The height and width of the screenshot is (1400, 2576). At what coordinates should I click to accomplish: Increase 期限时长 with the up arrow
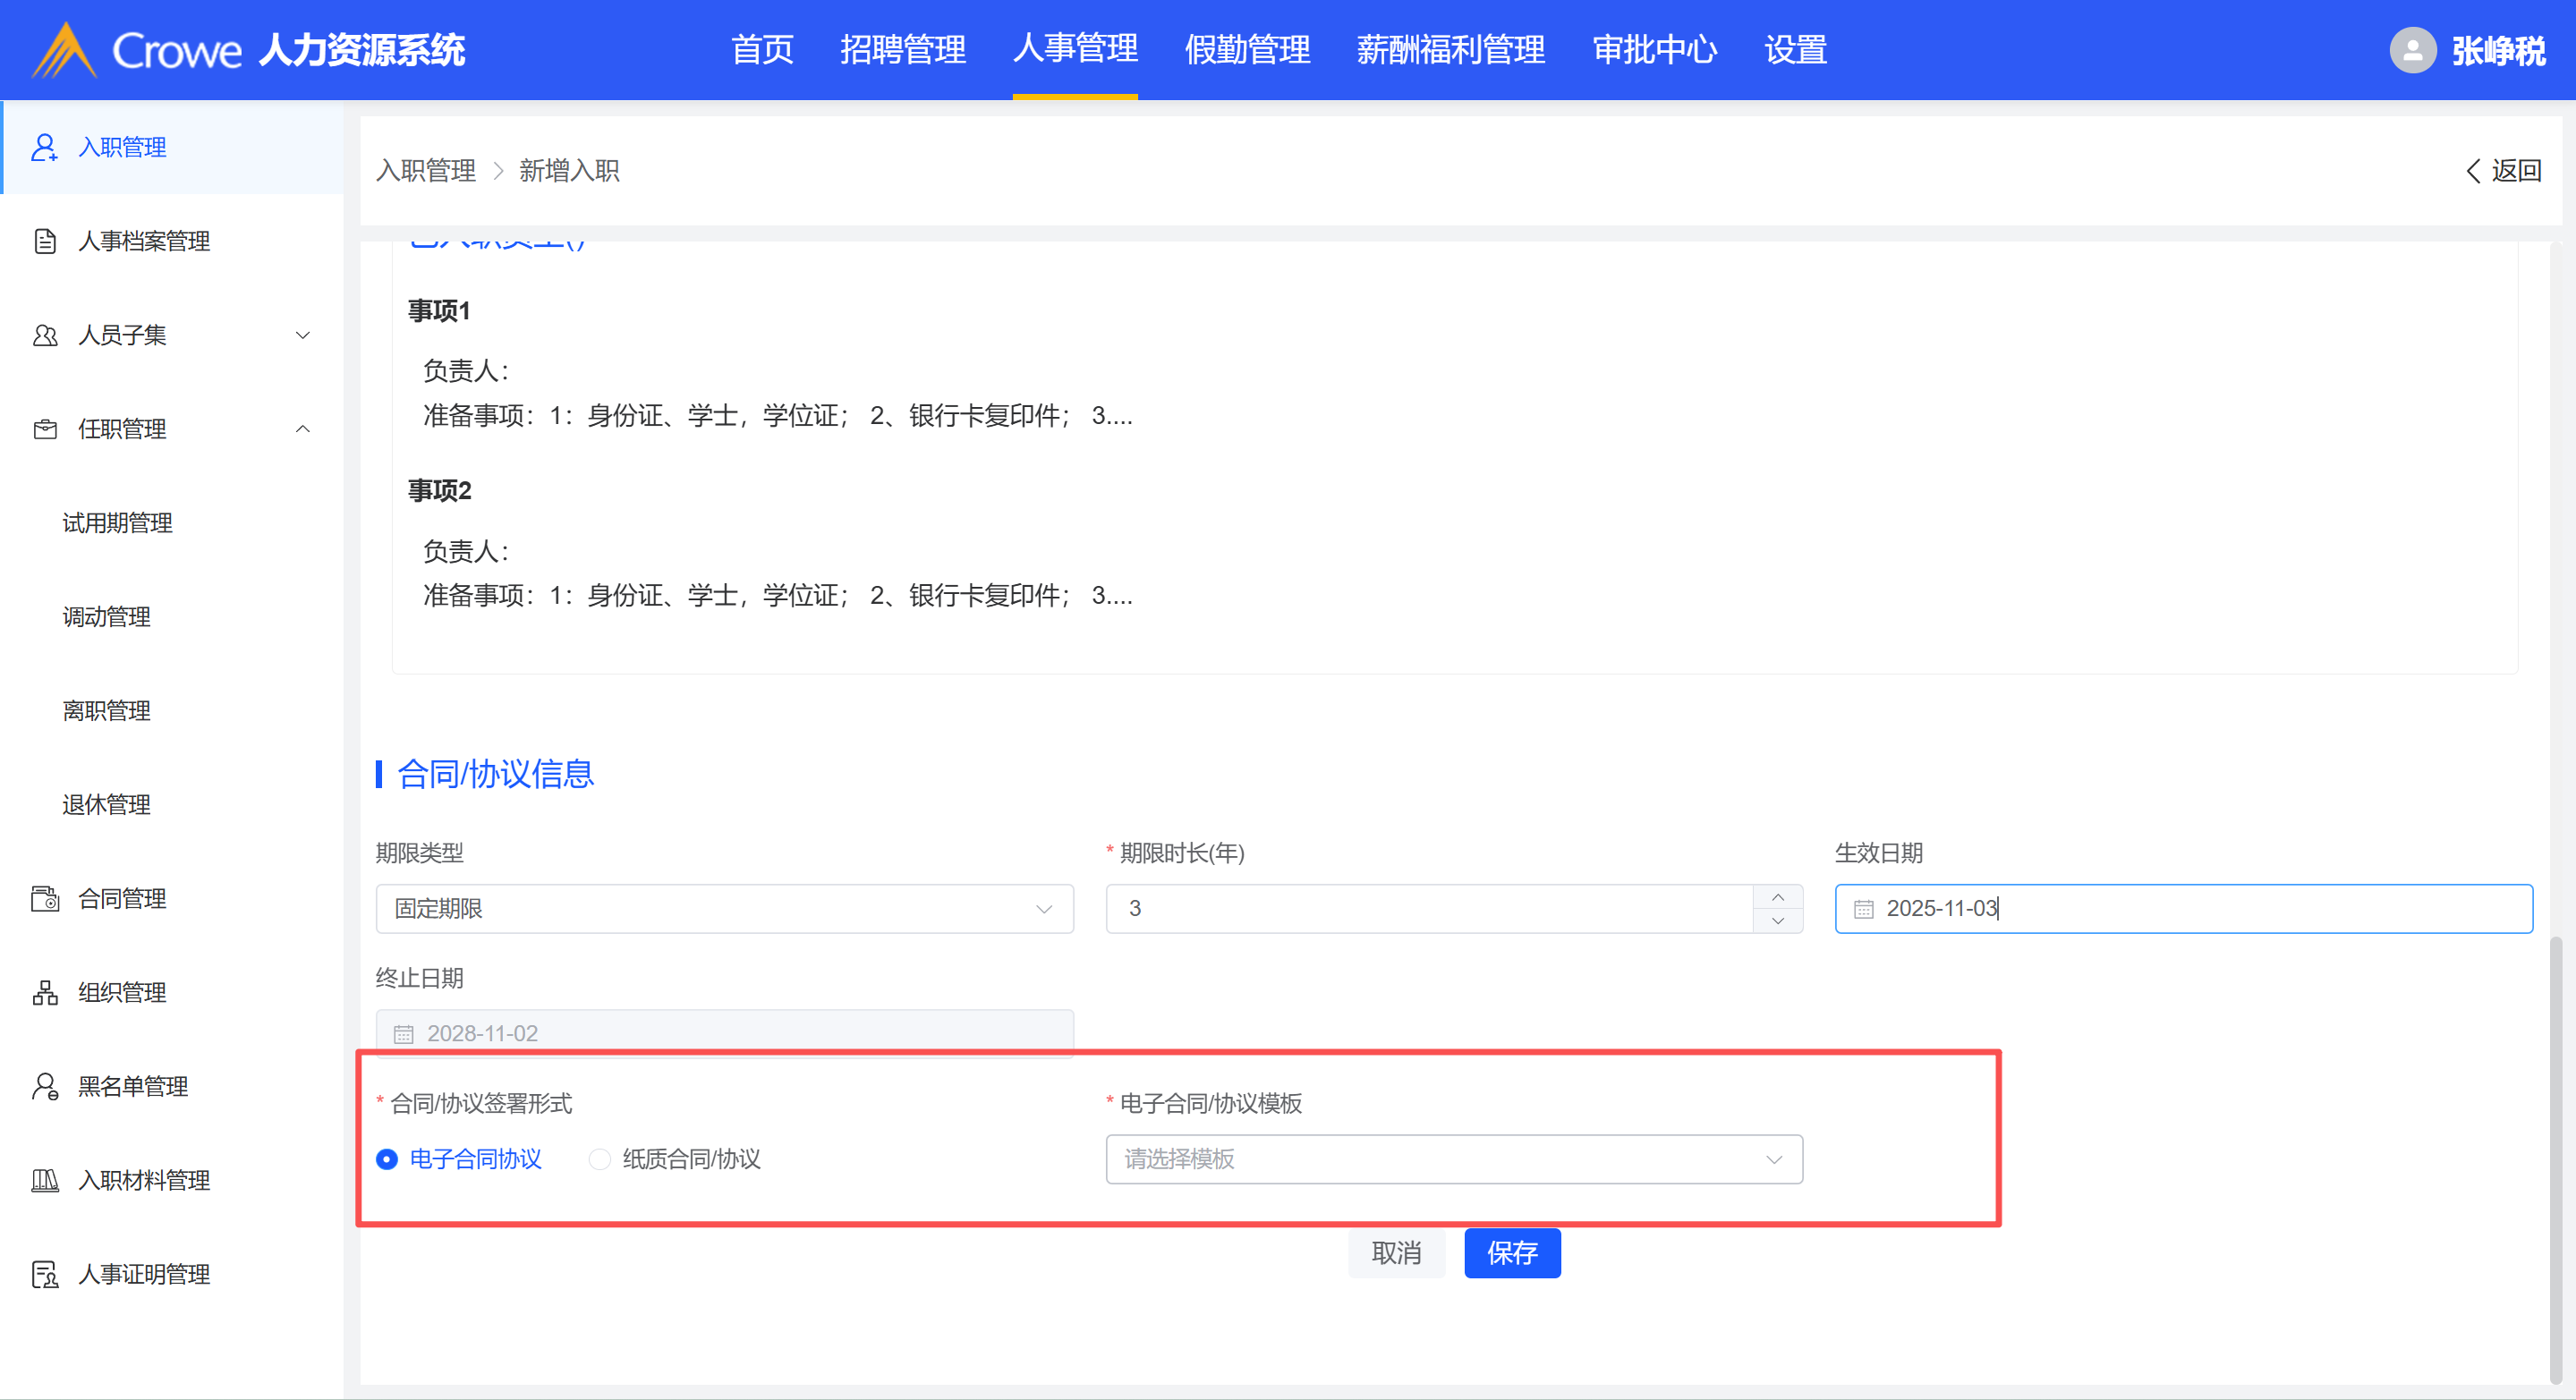click(x=1777, y=897)
